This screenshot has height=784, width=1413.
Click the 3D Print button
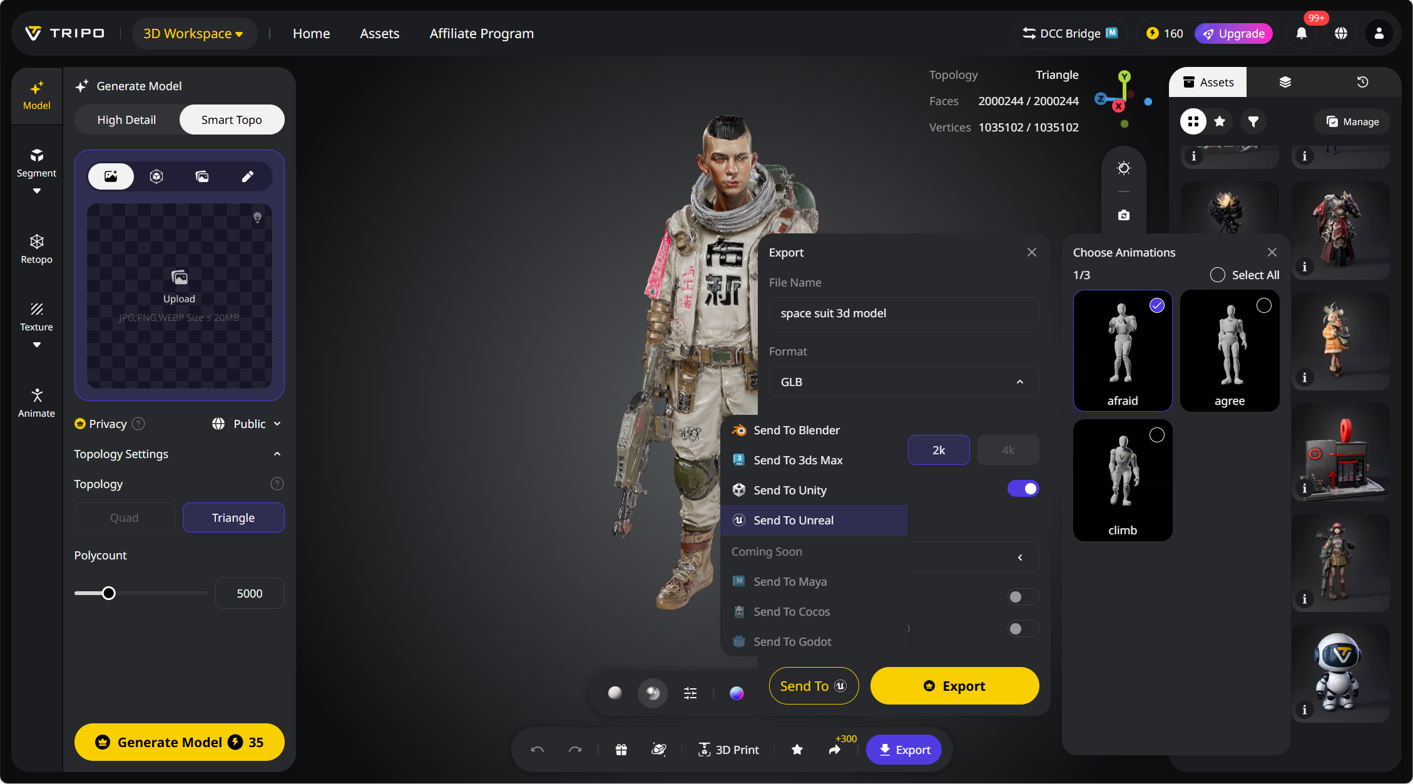click(728, 750)
